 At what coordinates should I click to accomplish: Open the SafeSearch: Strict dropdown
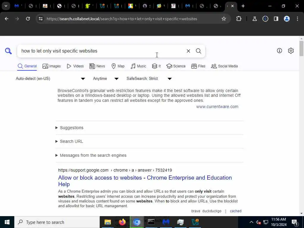coord(149,78)
